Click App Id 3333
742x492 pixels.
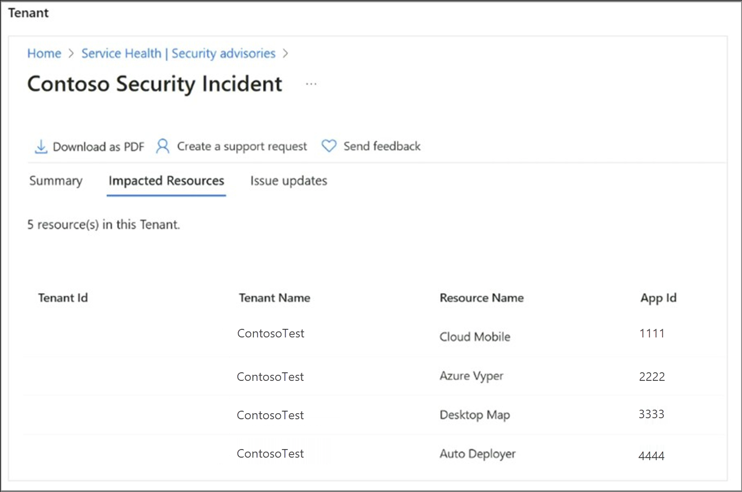652,414
